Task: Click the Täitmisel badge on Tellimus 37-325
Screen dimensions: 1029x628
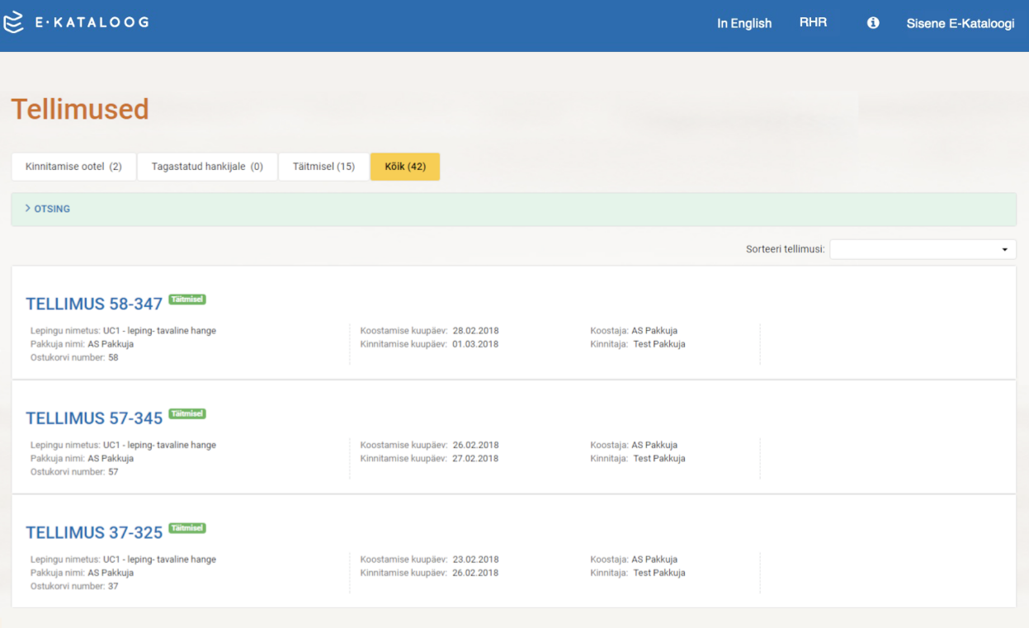Action: tap(187, 528)
